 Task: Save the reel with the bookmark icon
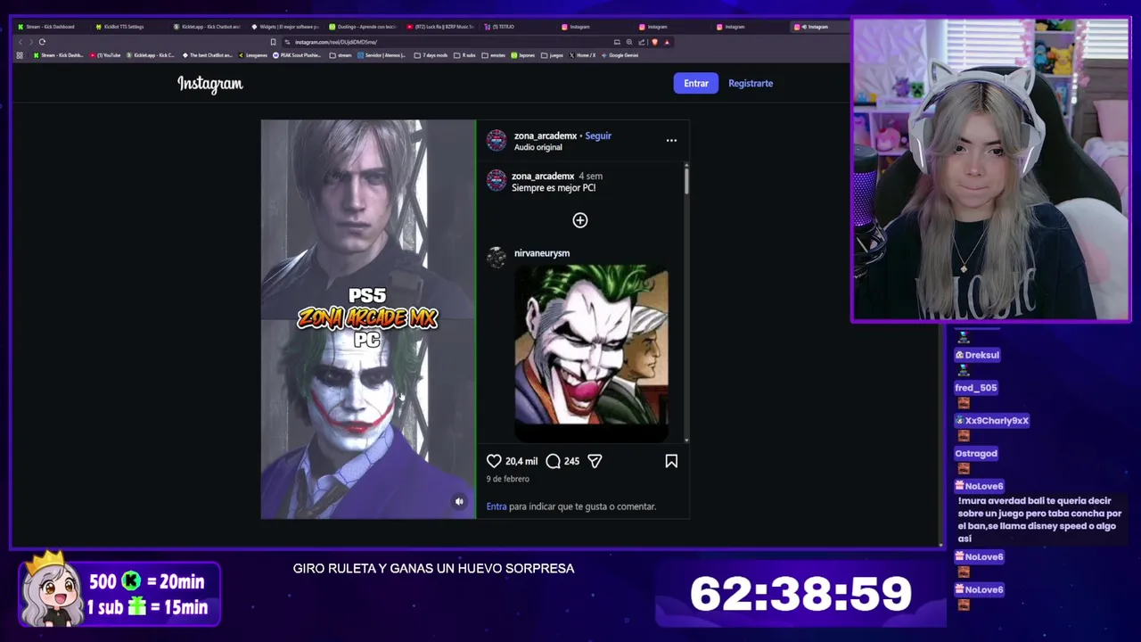point(671,461)
